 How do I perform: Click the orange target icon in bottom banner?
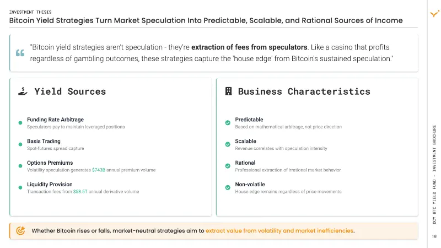click(x=20, y=230)
